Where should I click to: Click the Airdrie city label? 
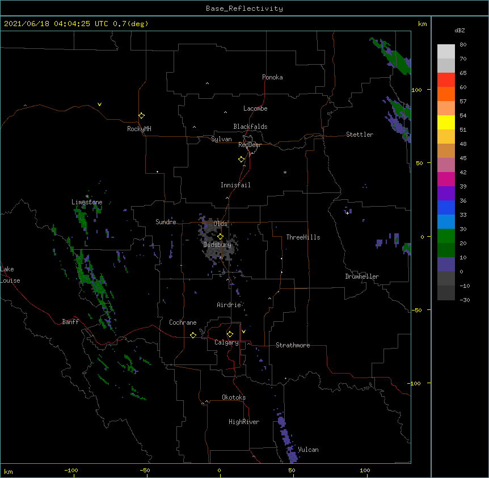point(229,305)
